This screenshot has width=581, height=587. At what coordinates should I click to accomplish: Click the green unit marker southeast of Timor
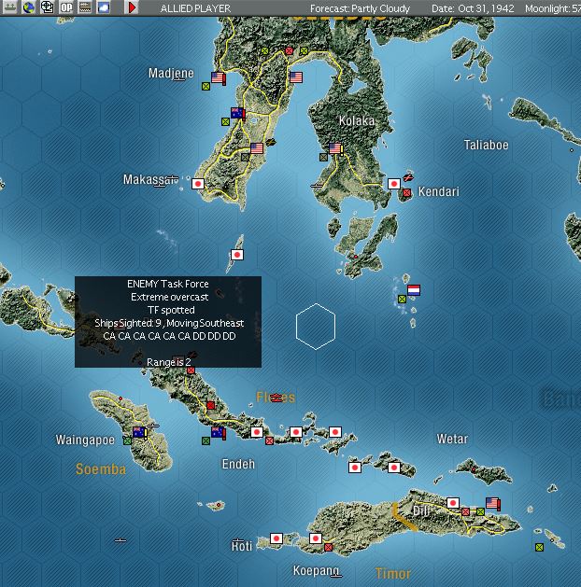539,547
